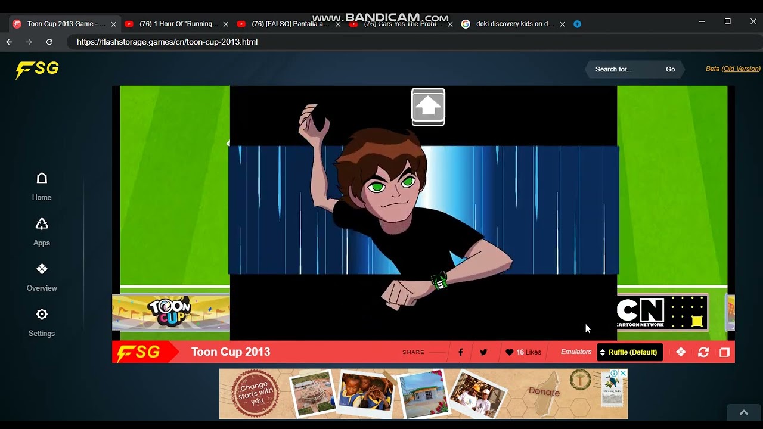Reload the game with refresh icon
This screenshot has height=429, width=763.
(703, 352)
